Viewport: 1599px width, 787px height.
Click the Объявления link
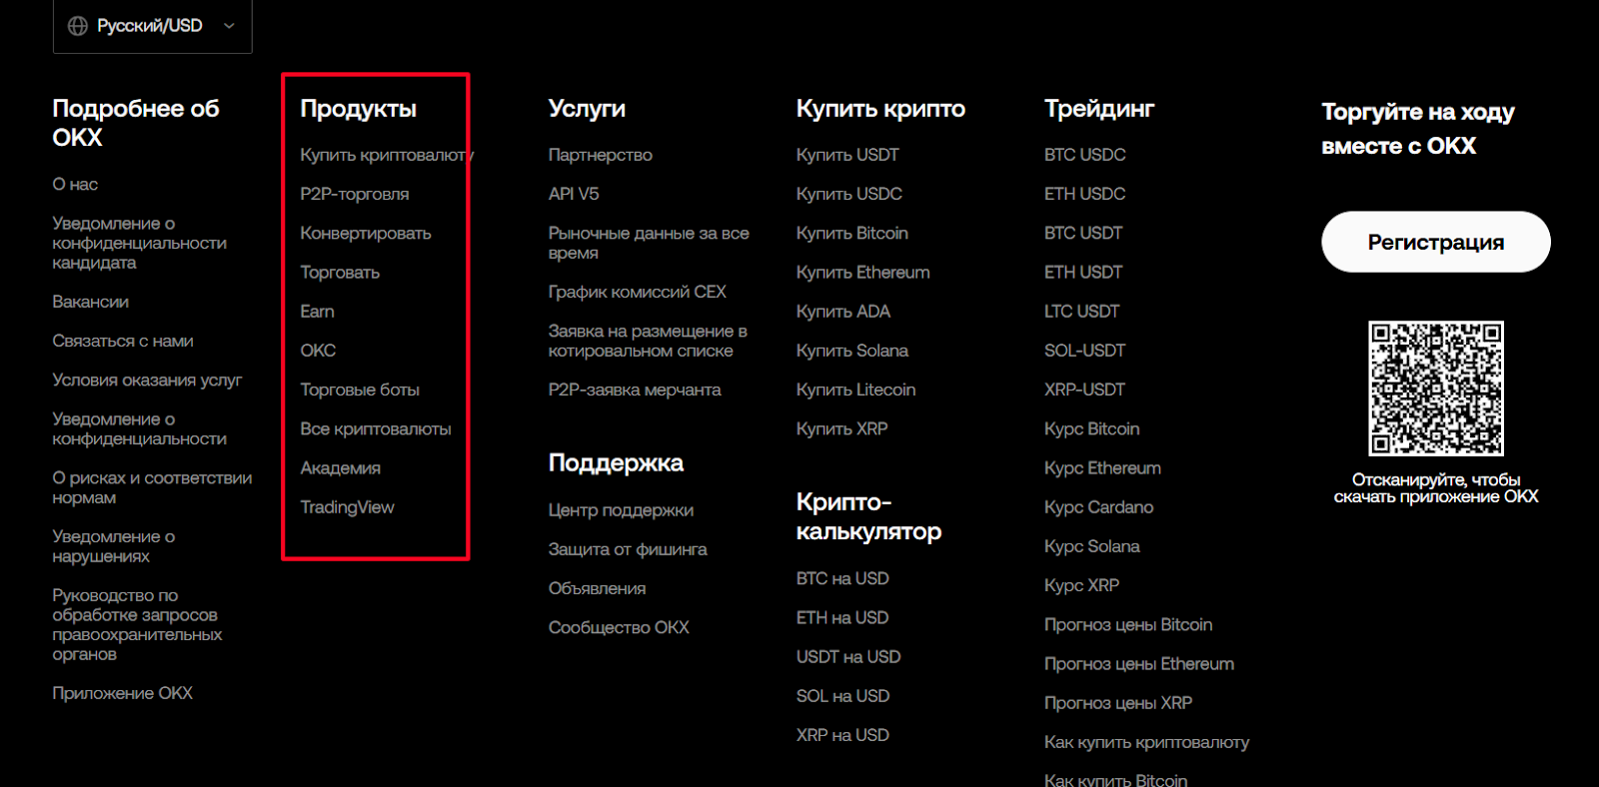[597, 588]
